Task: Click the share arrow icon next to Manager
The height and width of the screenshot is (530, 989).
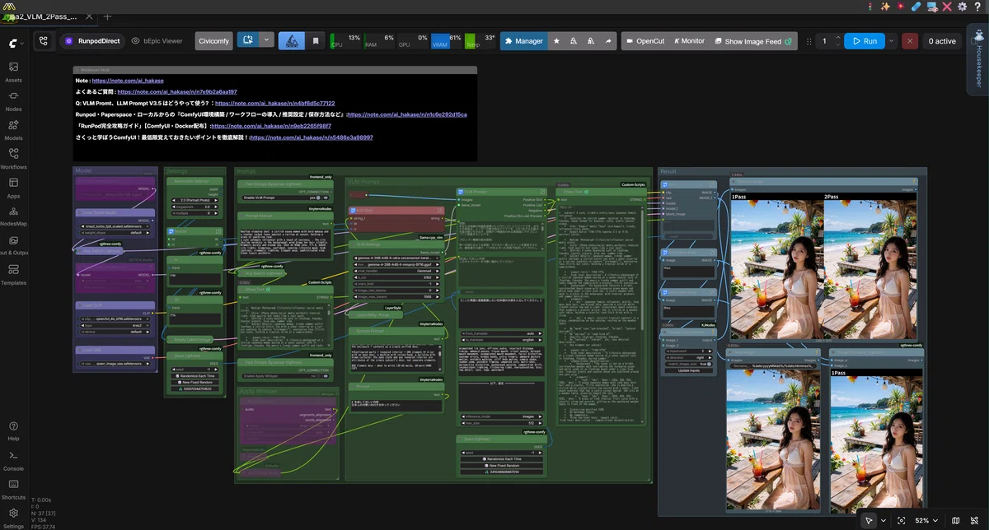Action: coord(608,40)
